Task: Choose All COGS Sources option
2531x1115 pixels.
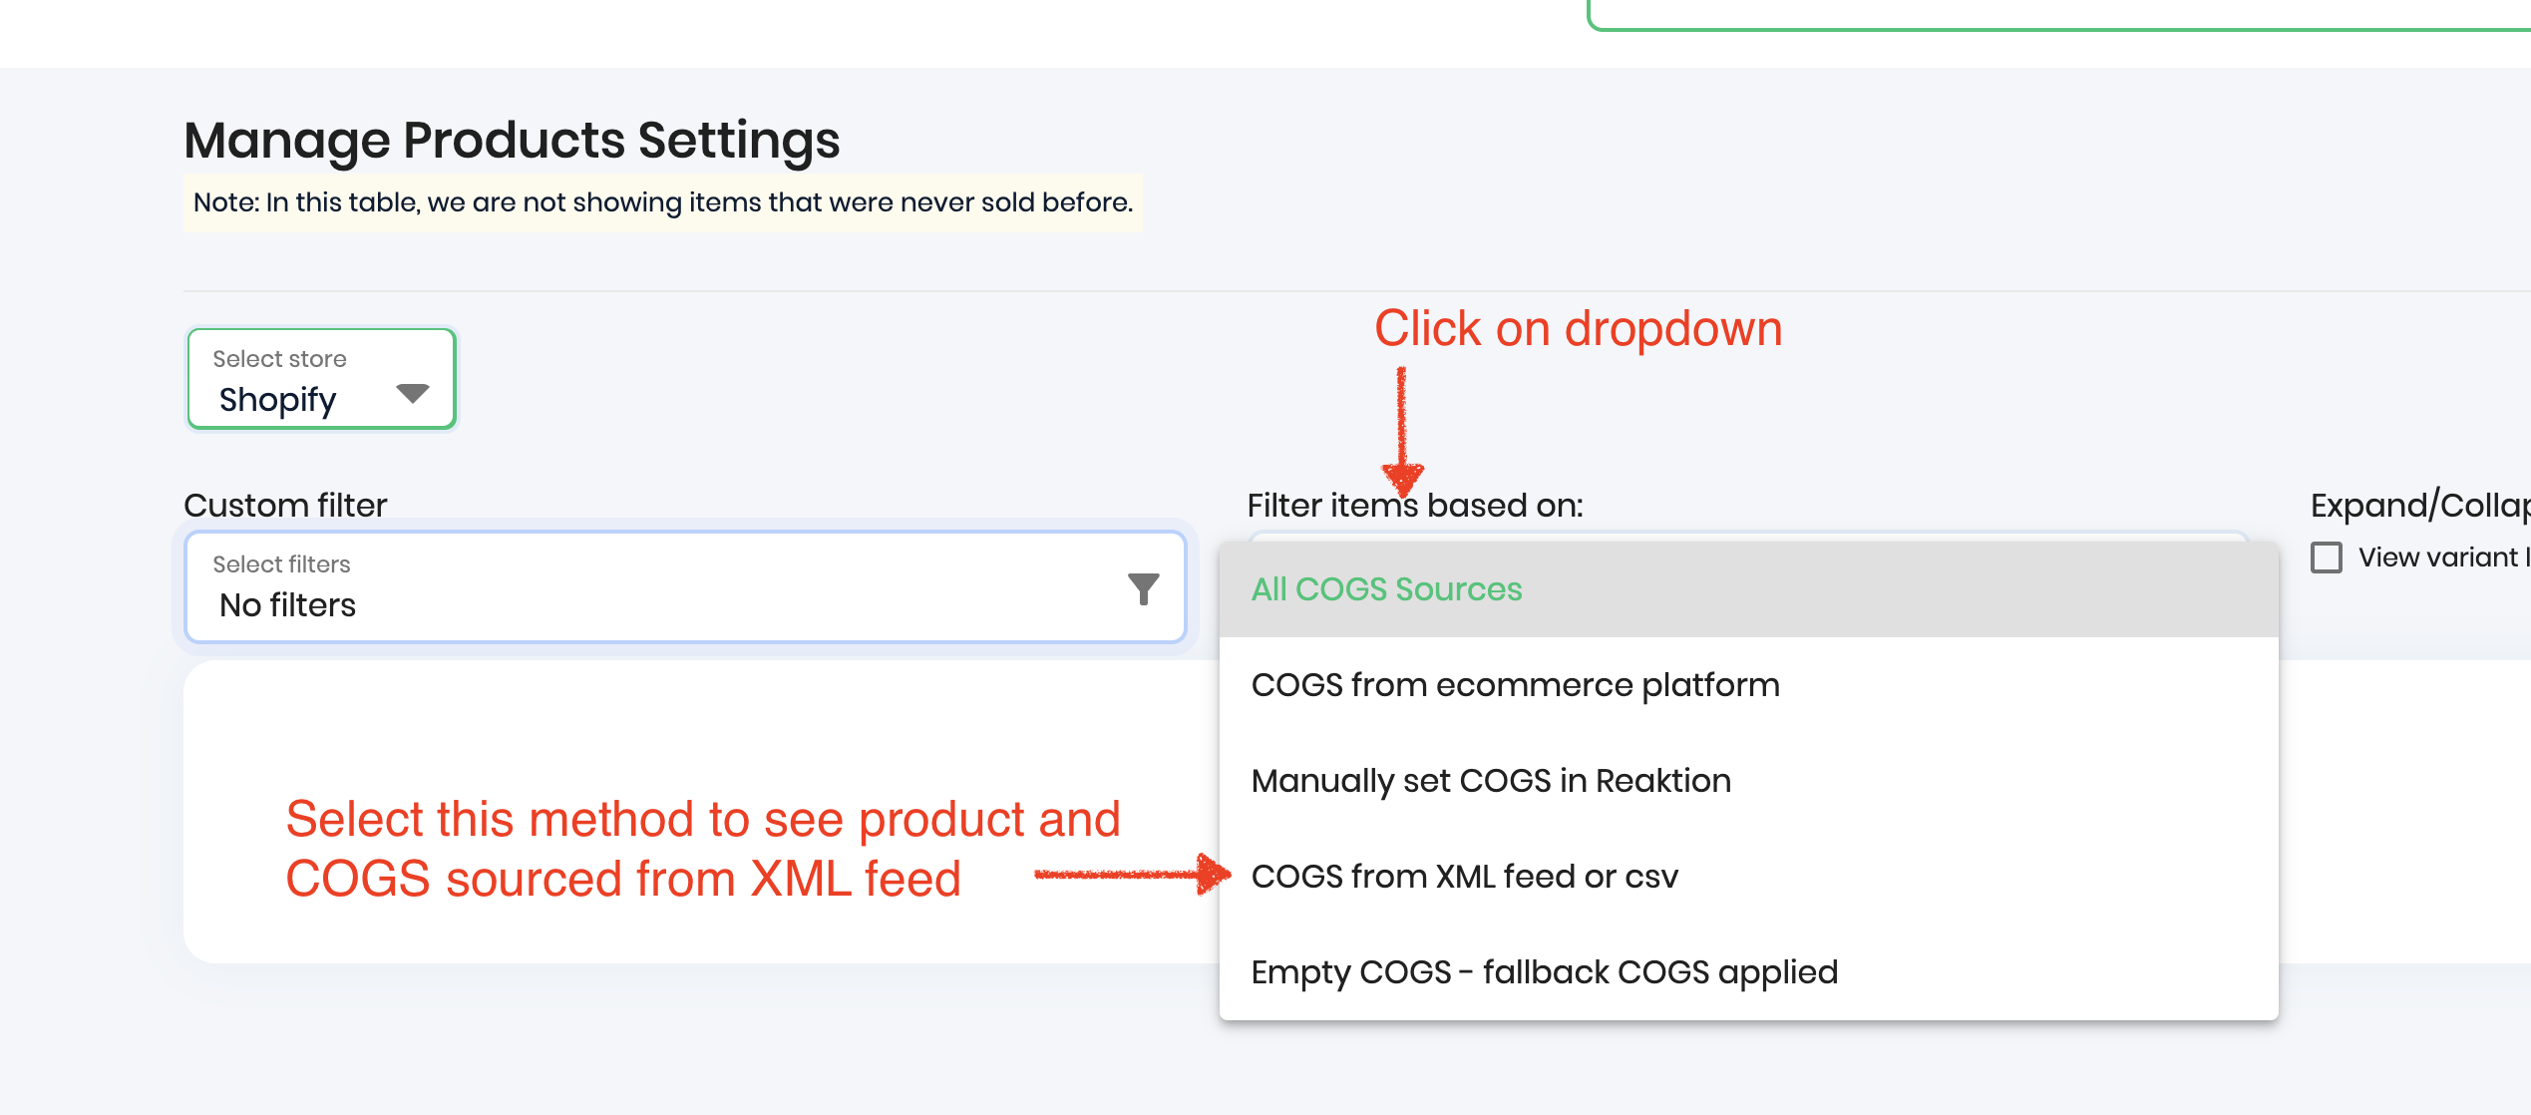Action: pyautogui.click(x=1386, y=589)
